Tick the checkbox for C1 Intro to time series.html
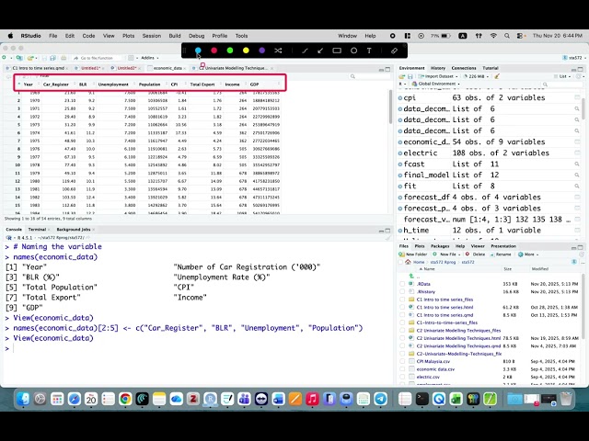The width and height of the screenshot is (589, 441). 402,307
